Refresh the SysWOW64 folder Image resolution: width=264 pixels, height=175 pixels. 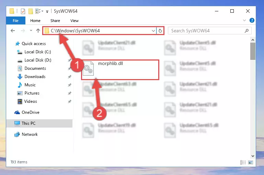coord(160,31)
